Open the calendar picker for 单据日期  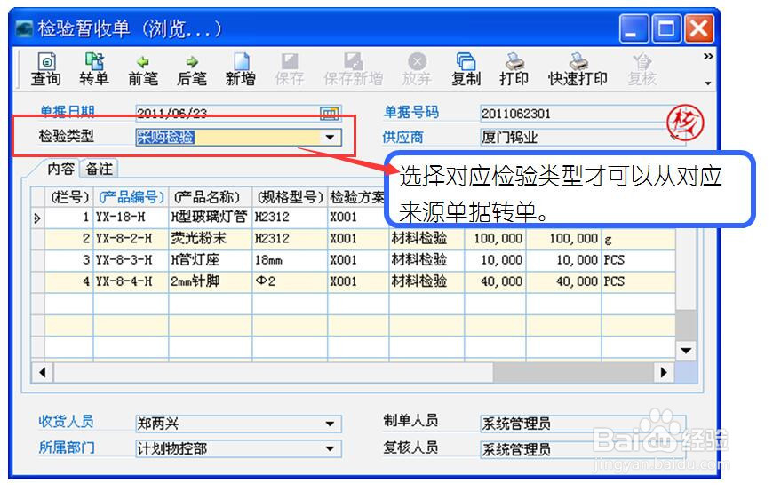tap(330, 114)
